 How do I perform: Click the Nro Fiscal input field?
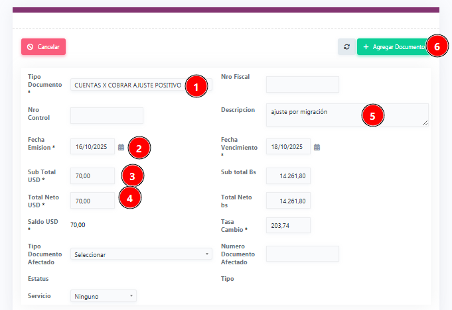(x=302, y=84)
